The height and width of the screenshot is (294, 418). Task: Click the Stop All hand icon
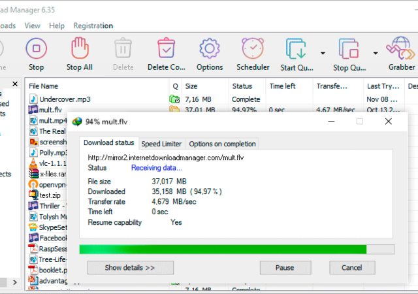pos(80,48)
